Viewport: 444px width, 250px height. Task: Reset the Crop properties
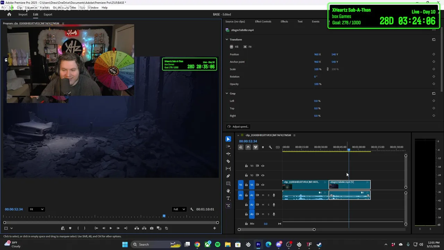pos(434,93)
